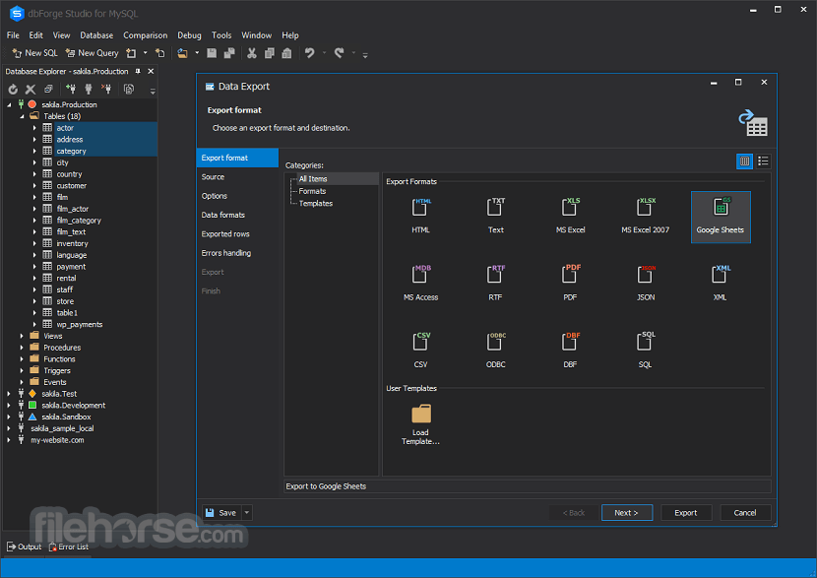This screenshot has width=817, height=578.
Task: Click the Undo arrow toolbar icon
Action: pyautogui.click(x=309, y=53)
